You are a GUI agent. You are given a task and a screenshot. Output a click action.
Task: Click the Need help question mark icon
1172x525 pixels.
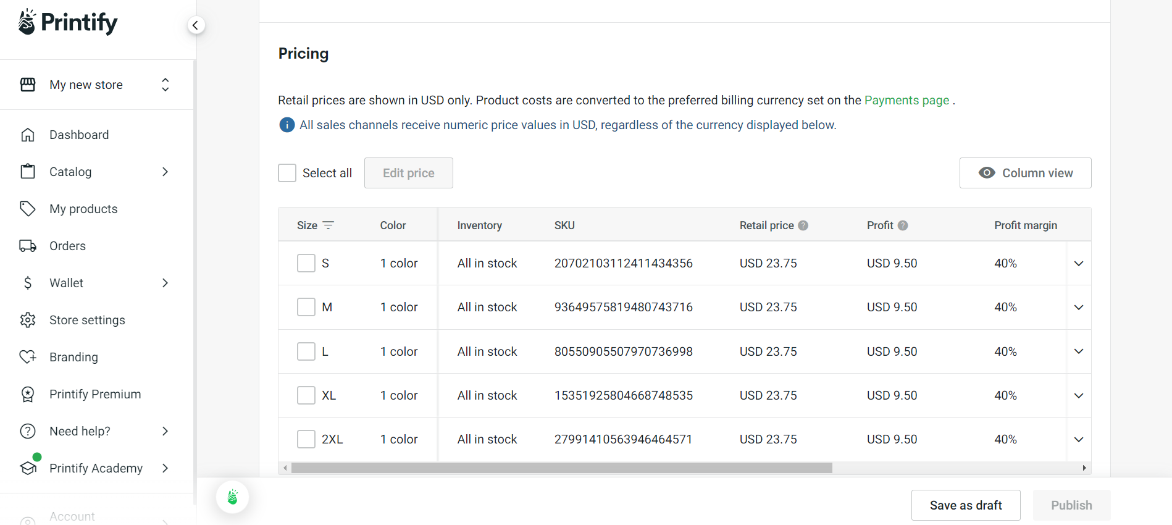pyautogui.click(x=28, y=431)
